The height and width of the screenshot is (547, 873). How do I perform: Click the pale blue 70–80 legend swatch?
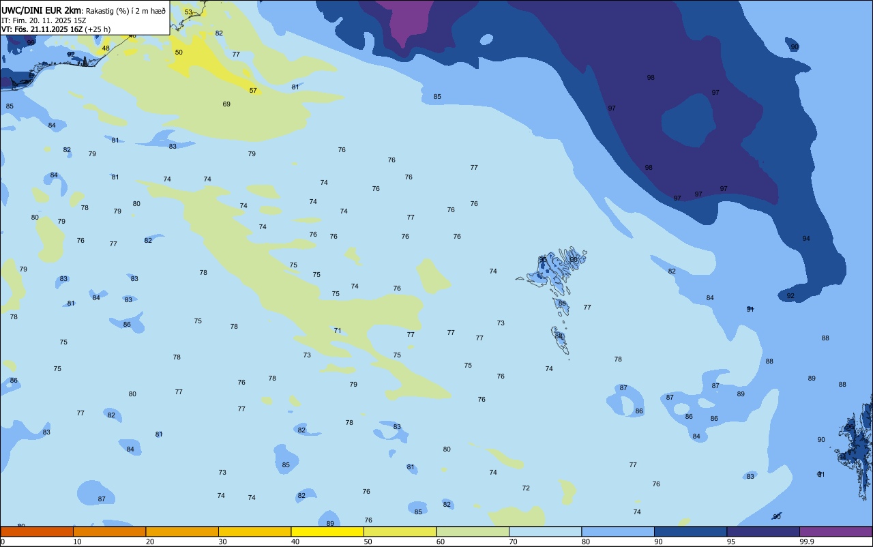pos(545,531)
